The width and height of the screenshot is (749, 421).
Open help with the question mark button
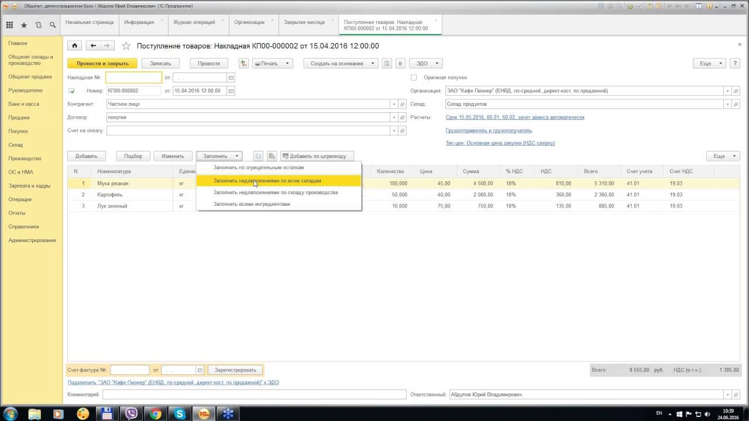pos(736,63)
